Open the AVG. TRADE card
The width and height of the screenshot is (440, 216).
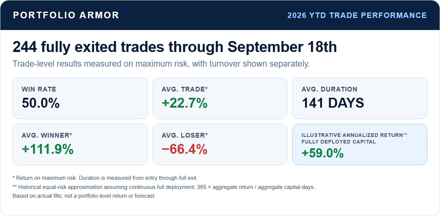coord(220,98)
